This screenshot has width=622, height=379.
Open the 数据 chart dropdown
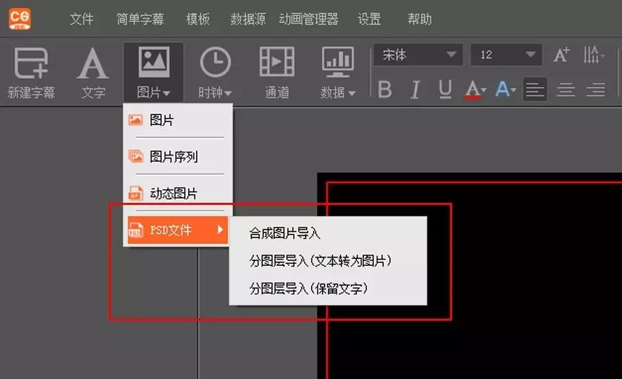338,73
